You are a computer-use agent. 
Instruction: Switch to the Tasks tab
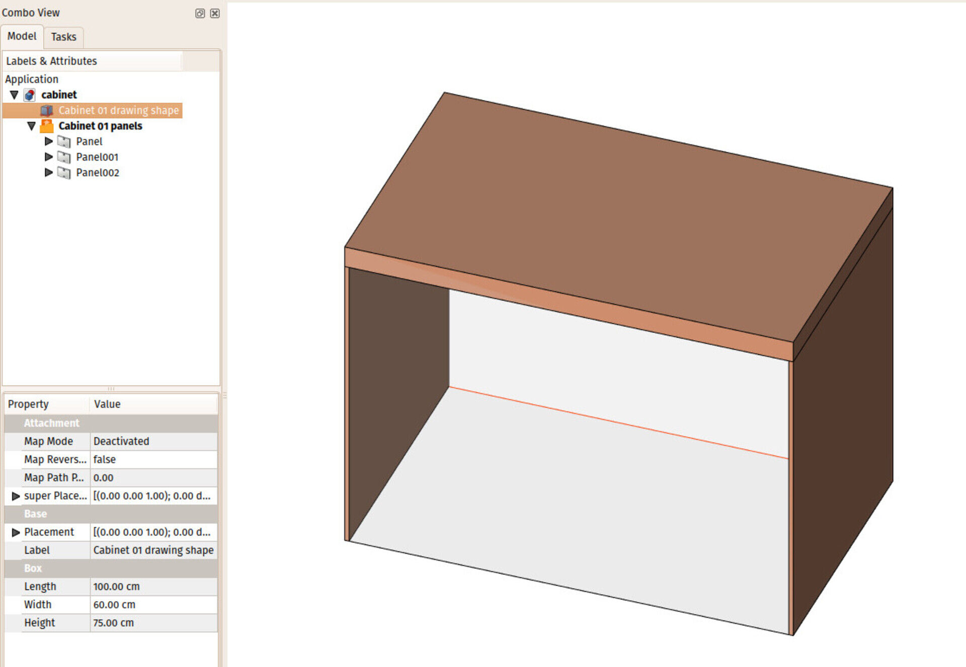pos(63,37)
